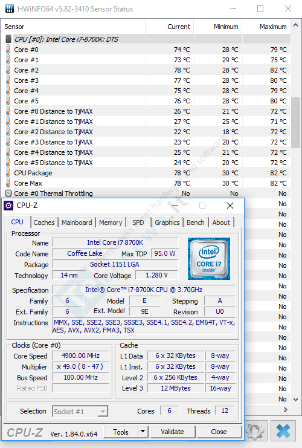Click thermometer icon beside Core #5

(8, 101)
